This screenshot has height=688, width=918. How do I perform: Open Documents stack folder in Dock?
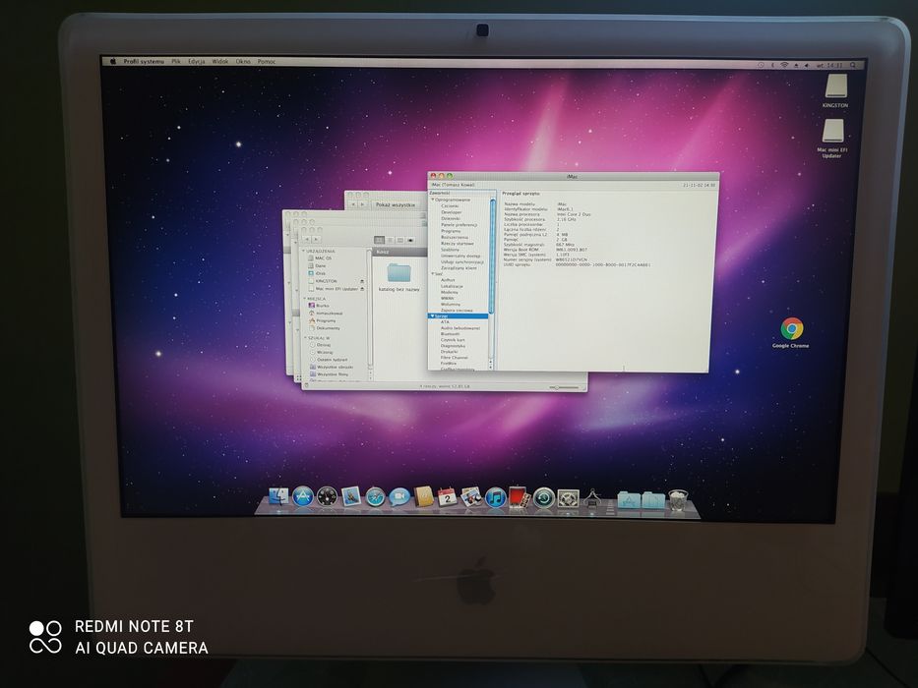pos(653,500)
